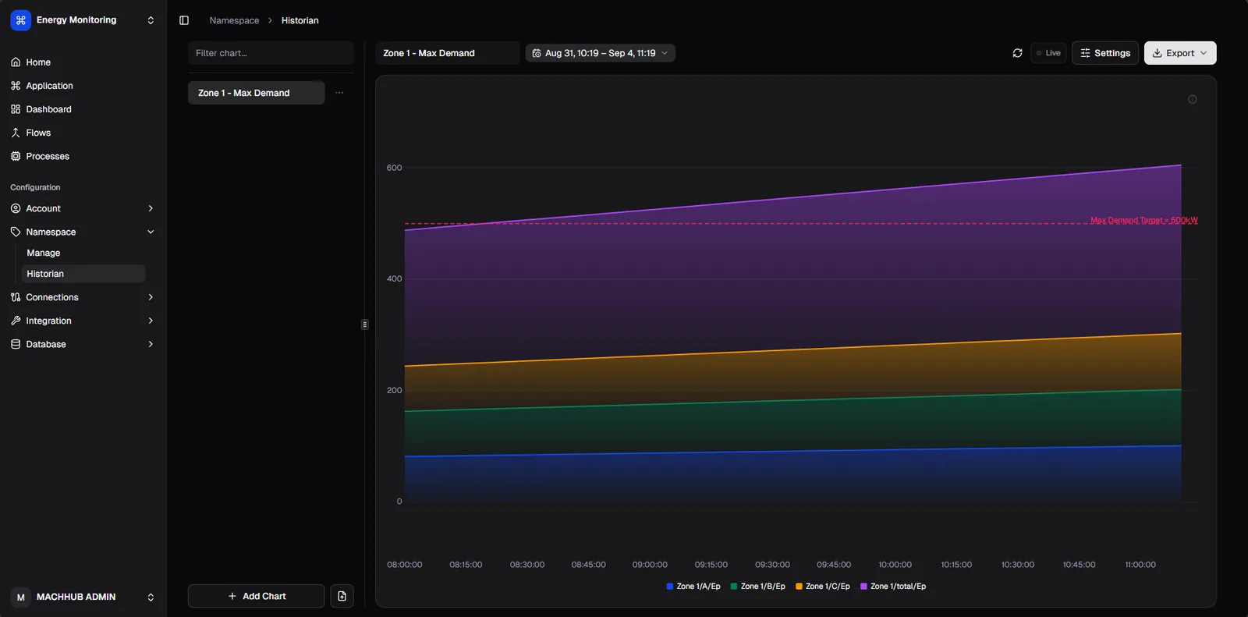Click the Settings button
This screenshot has height=617, width=1248.
point(1104,53)
